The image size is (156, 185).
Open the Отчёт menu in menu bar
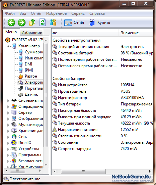click(36, 13)
